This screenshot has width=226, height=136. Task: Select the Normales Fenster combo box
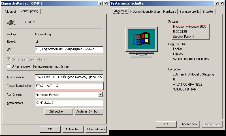(x=69, y=94)
